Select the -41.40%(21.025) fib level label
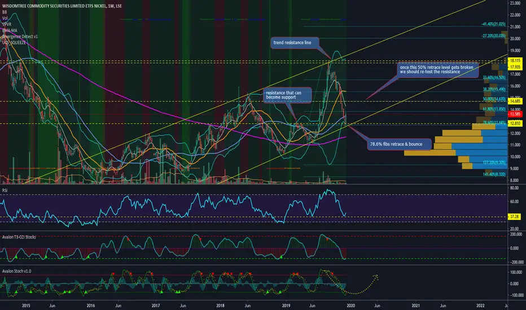The image size is (526, 310). (493, 24)
